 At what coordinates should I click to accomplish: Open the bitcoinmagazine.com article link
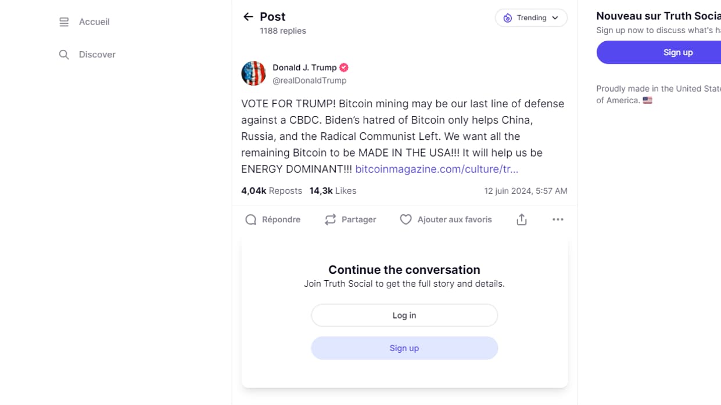coord(436,169)
